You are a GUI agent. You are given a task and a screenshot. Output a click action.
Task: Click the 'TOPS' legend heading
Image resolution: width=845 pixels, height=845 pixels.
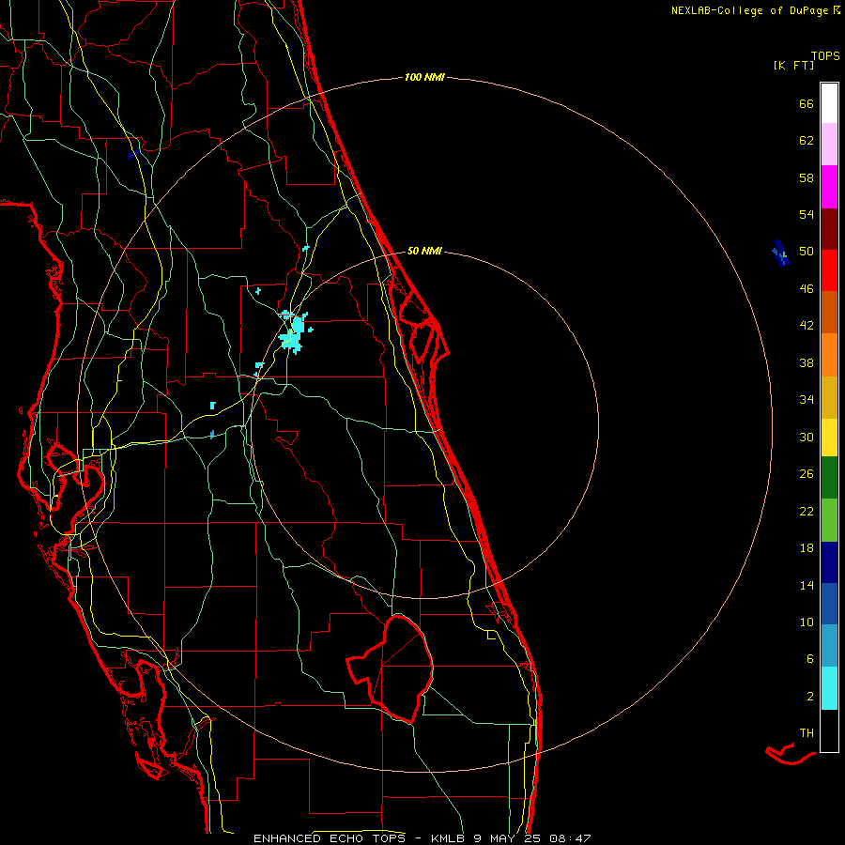click(825, 55)
